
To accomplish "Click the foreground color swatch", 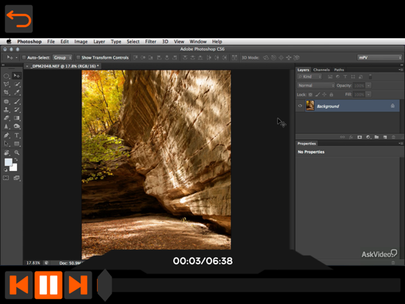I will pyautogui.click(x=8, y=162).
